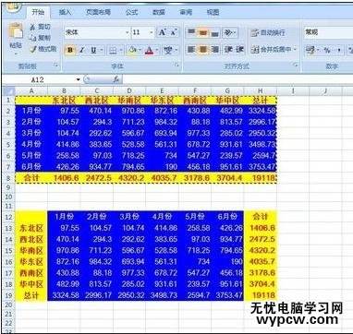This screenshot has height=334, width=353.
Task: Align text right in the cell
Action: tap(215, 50)
